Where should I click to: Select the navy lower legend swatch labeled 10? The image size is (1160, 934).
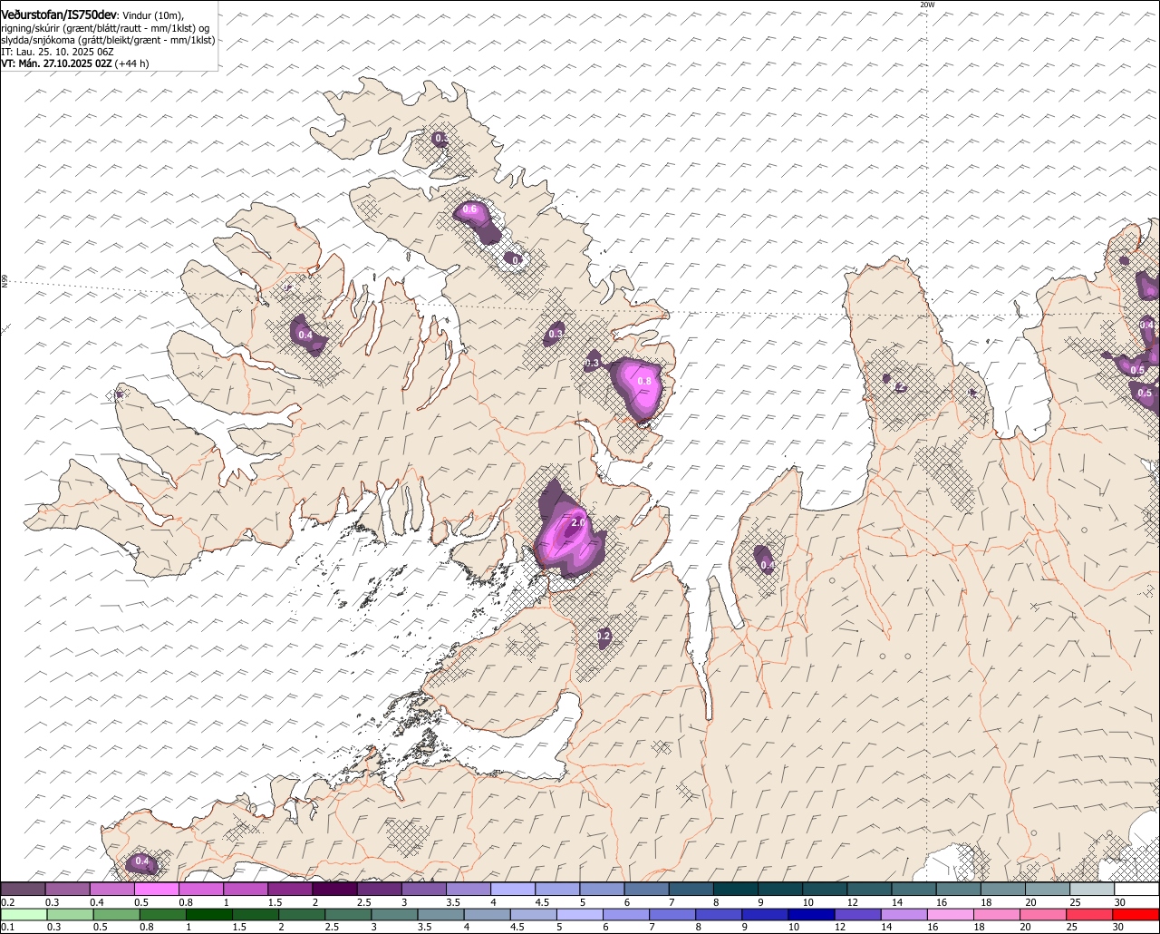pos(812,914)
